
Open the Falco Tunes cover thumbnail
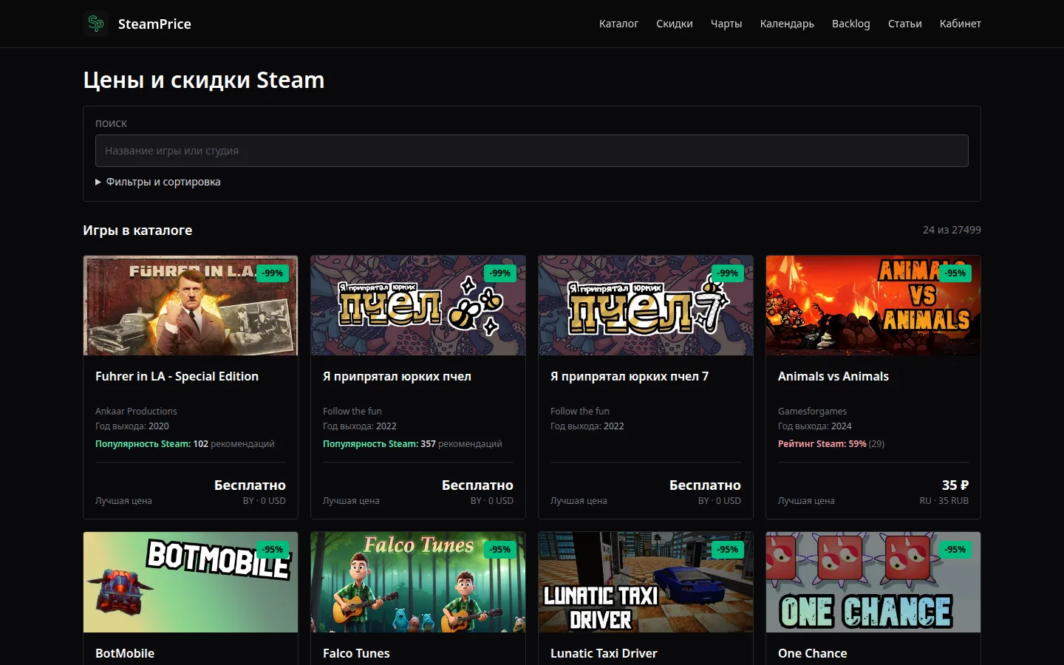pos(418,582)
